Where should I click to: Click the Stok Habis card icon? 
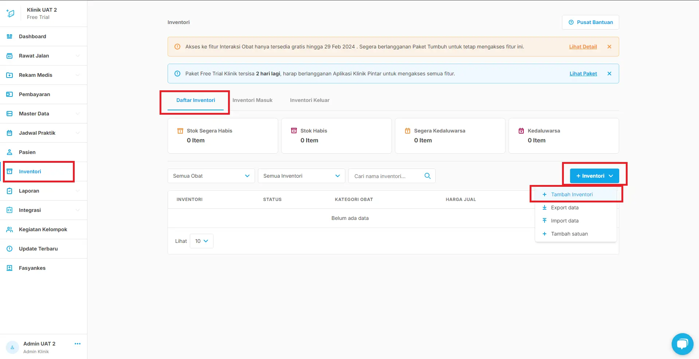pos(294,130)
